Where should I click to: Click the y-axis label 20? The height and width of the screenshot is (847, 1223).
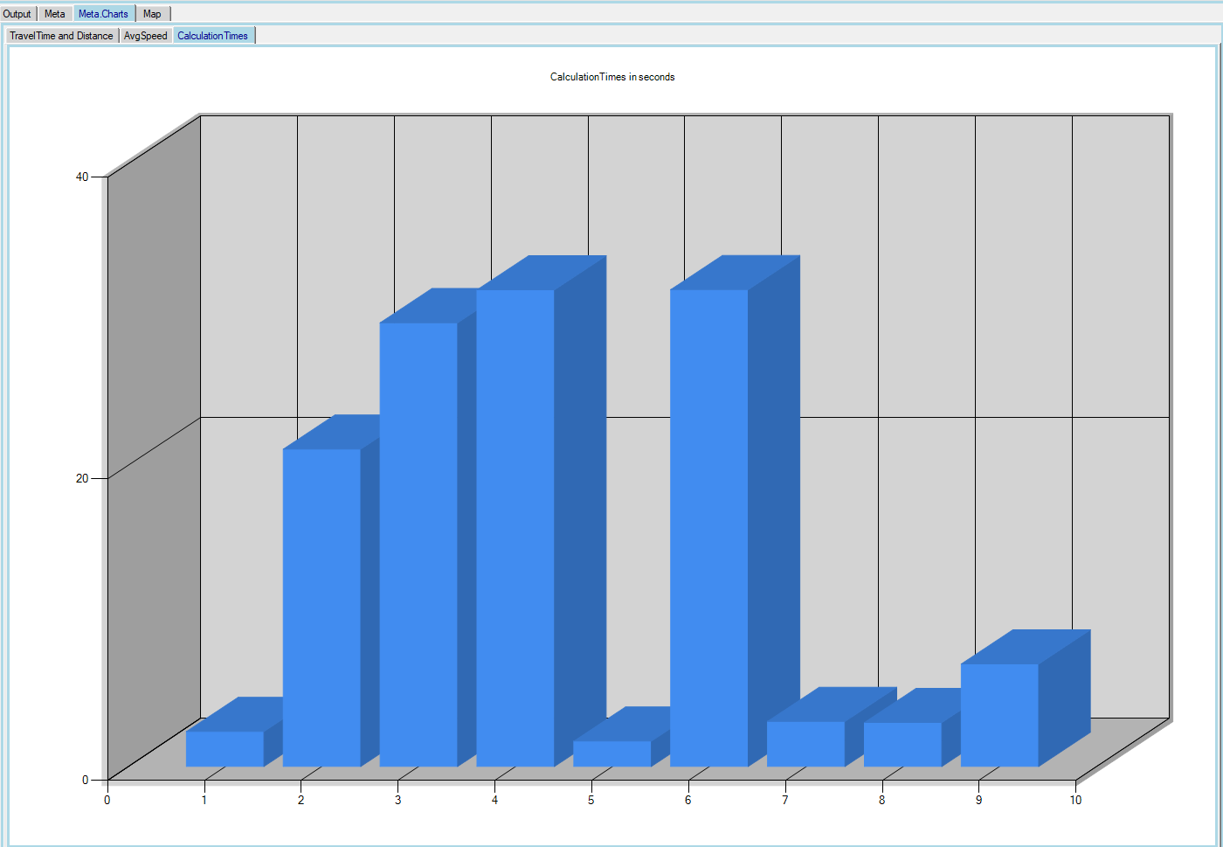pyautogui.click(x=82, y=478)
